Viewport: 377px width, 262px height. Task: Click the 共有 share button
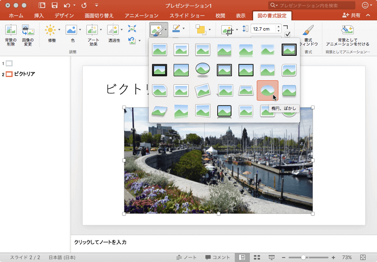coord(351,15)
